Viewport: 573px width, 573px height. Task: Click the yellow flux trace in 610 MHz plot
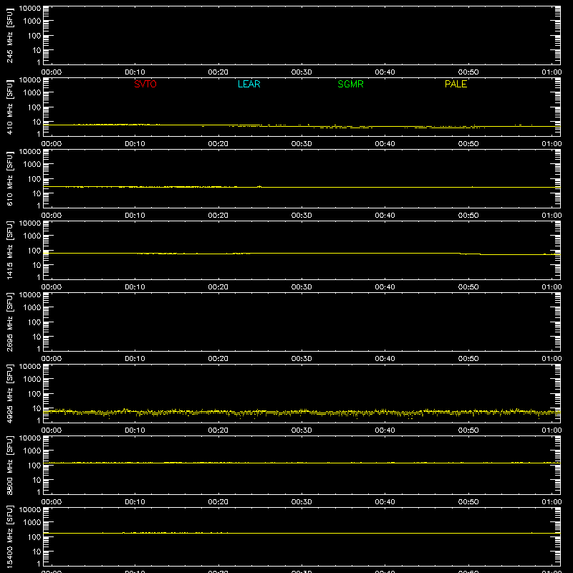[302, 187]
